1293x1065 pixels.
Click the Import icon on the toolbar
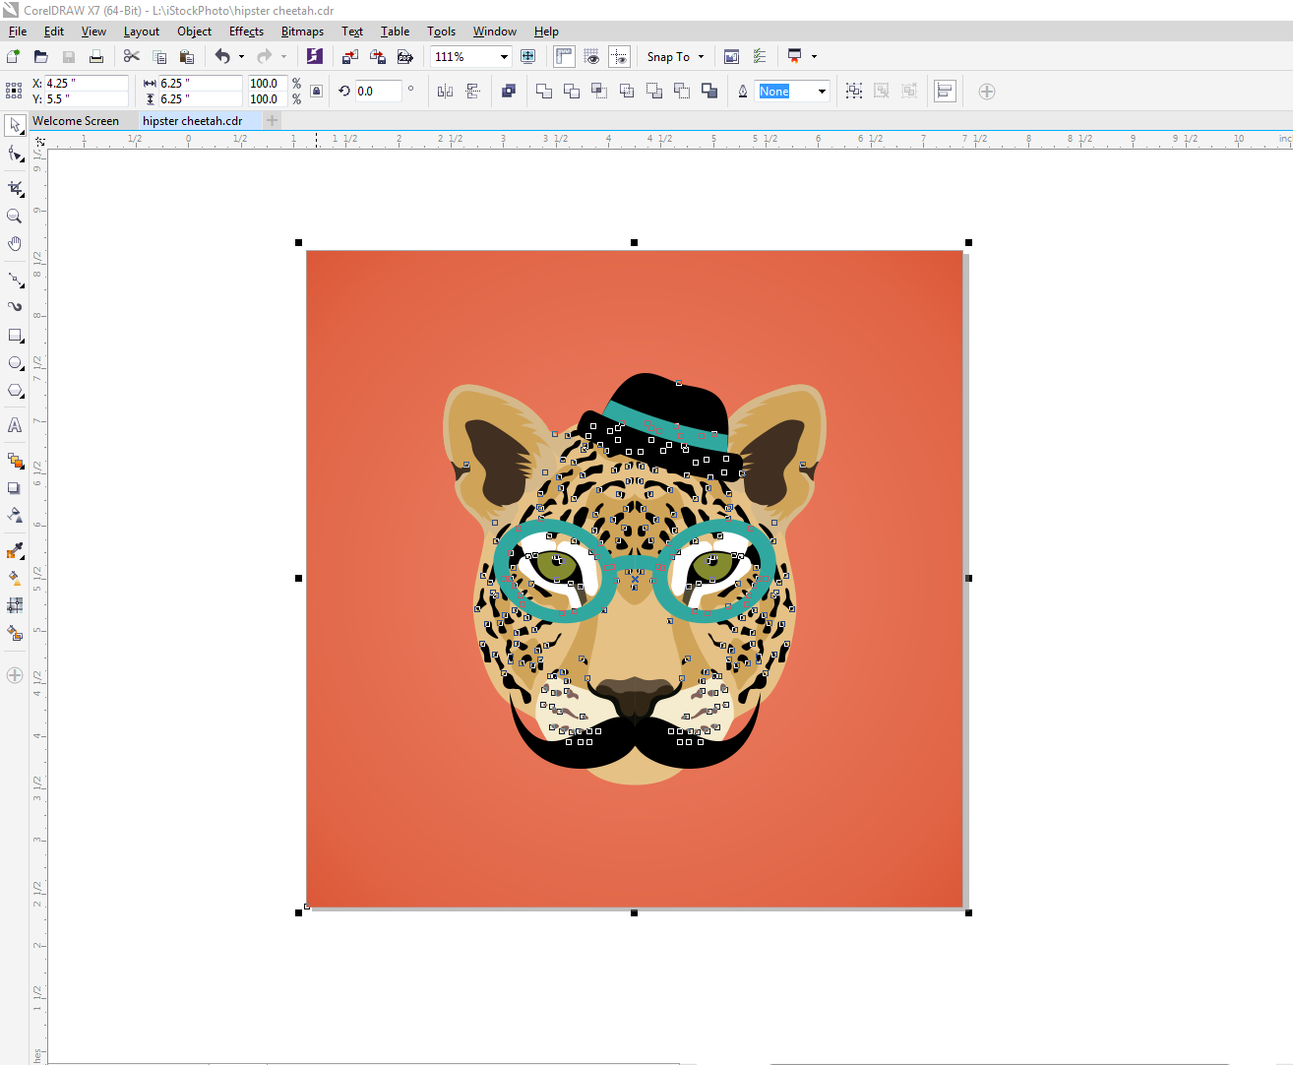tap(349, 56)
